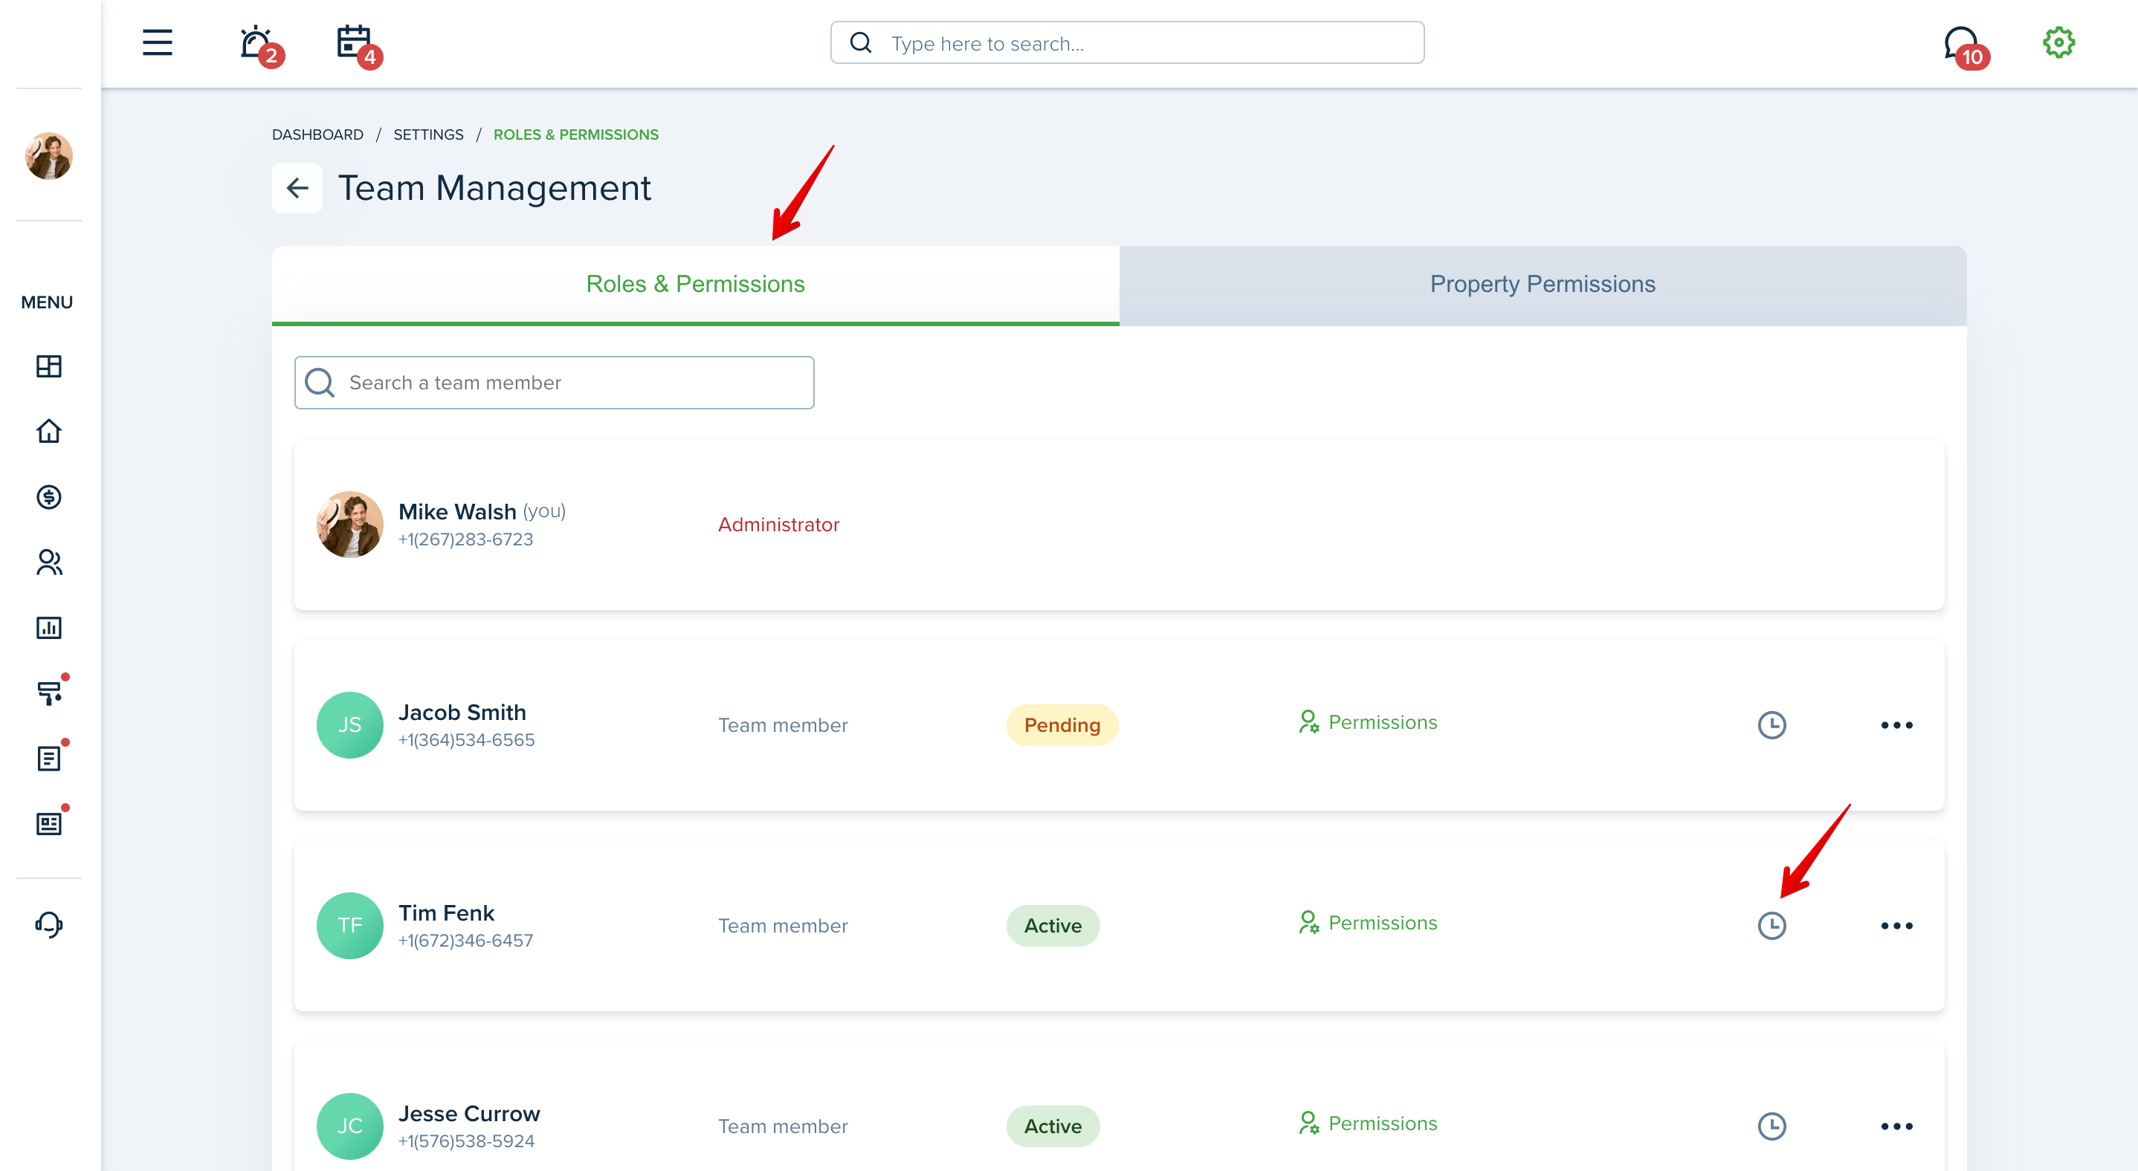Open more options for Jesse Currow
This screenshot has width=2138, height=1171.
pyautogui.click(x=1897, y=1126)
